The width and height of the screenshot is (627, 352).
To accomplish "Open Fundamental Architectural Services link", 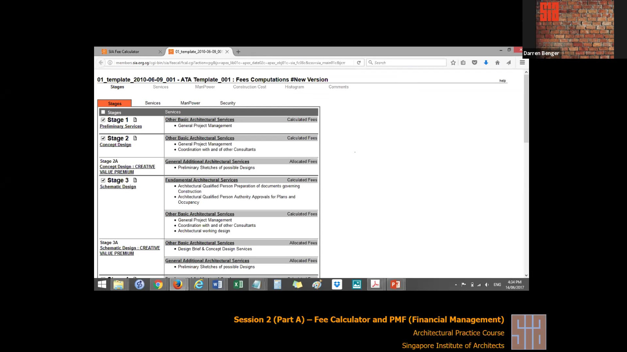I will coord(201,180).
